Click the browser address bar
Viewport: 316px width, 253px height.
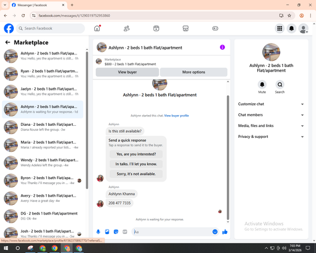point(157,16)
